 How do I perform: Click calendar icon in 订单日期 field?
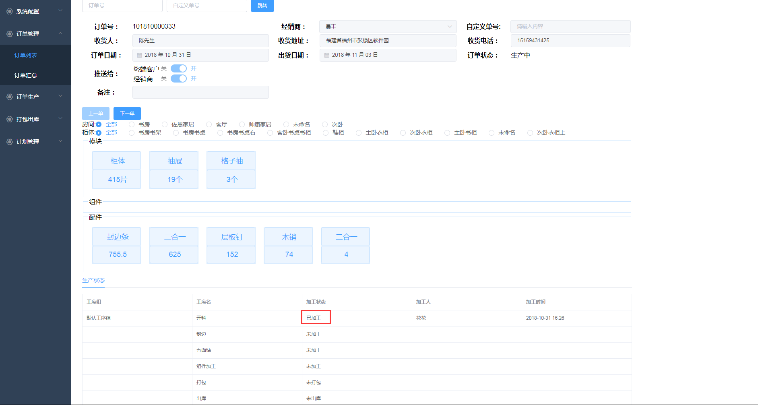(139, 55)
